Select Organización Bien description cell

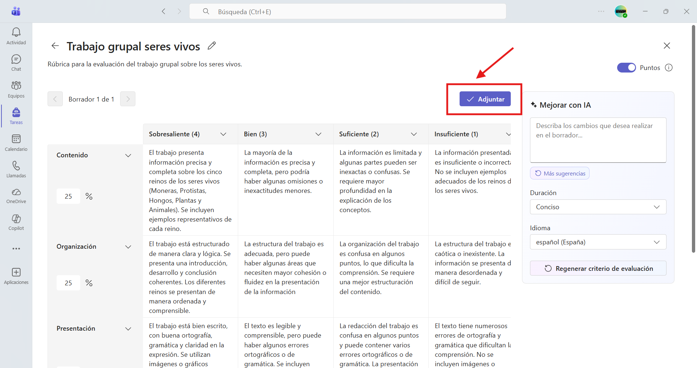286,277
